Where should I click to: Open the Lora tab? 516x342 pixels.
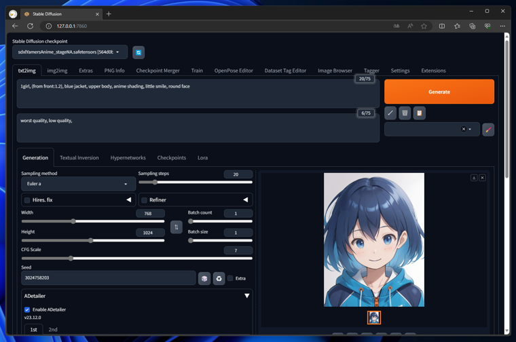[x=203, y=158]
